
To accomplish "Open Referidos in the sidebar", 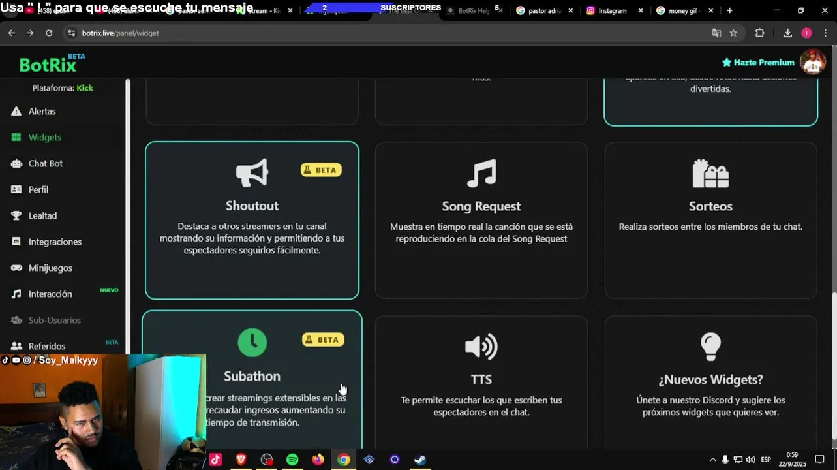I will coord(47,347).
